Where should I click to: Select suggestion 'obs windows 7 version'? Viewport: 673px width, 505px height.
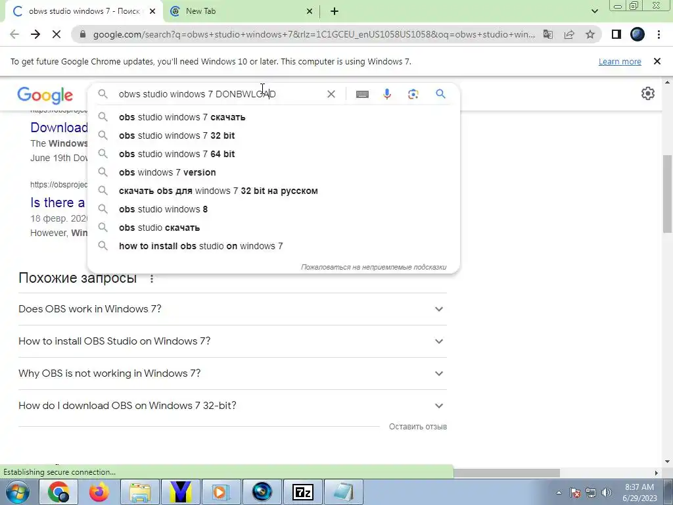pos(273,173)
